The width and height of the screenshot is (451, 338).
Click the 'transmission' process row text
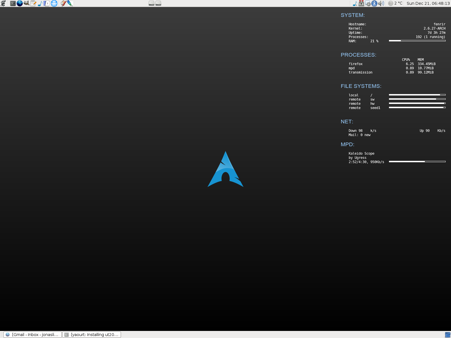[x=361, y=72]
